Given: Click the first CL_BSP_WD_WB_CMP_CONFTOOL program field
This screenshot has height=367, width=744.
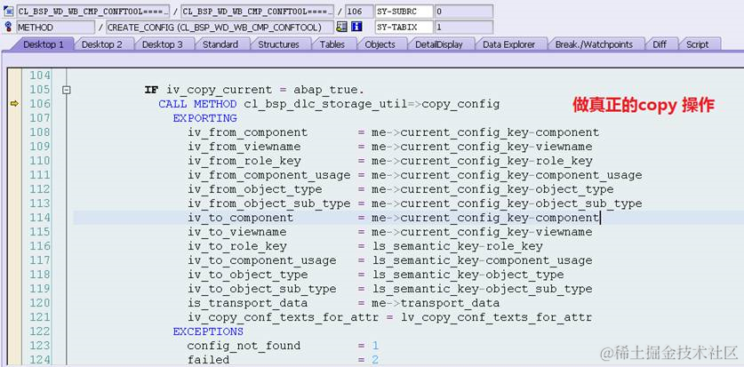Looking at the screenshot, I should (x=92, y=12).
